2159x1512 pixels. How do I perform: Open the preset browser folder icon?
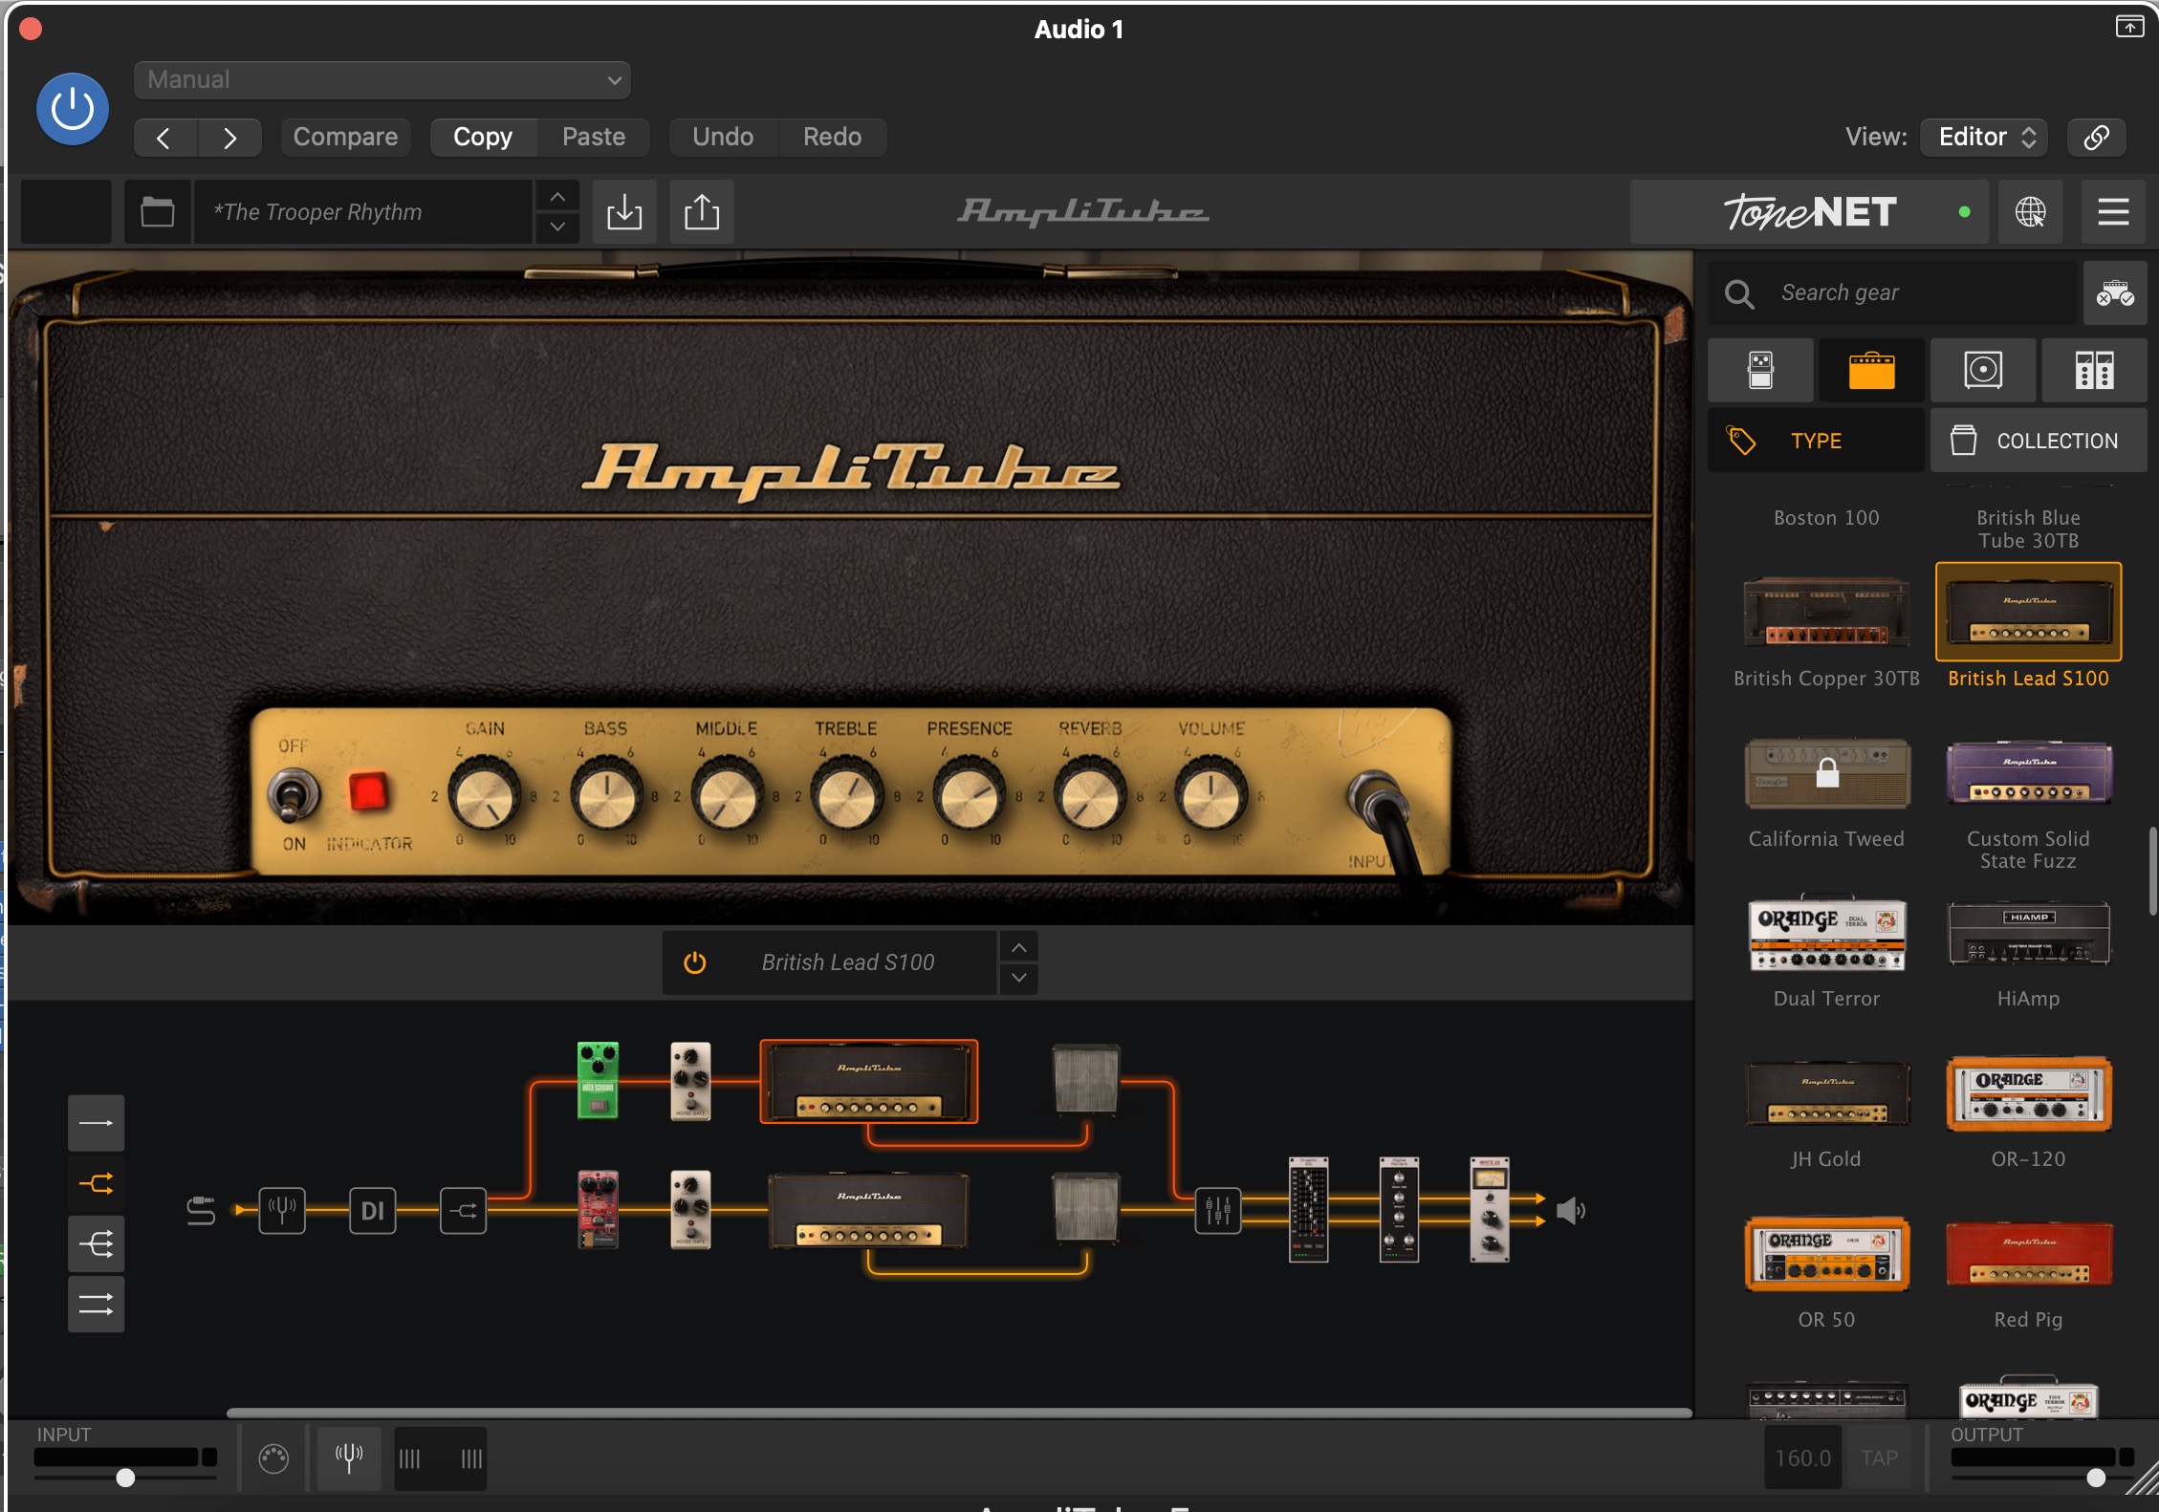click(x=158, y=212)
